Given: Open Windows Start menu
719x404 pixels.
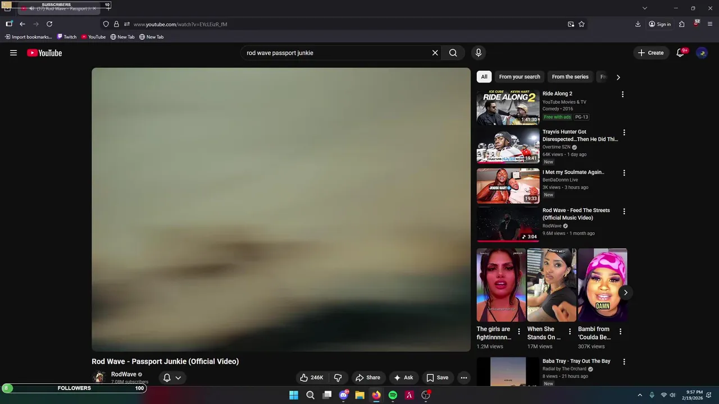Looking at the screenshot, I should click(x=294, y=395).
